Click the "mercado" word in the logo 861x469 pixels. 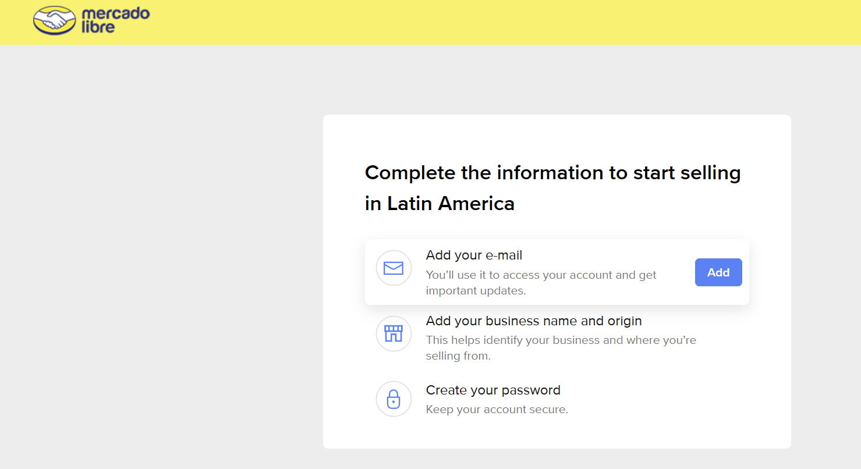tap(116, 14)
